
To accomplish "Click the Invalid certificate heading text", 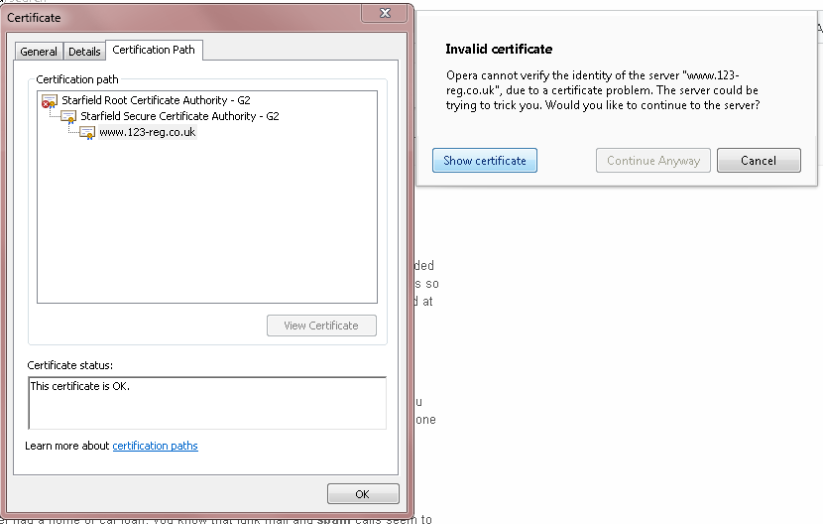I will coord(499,50).
